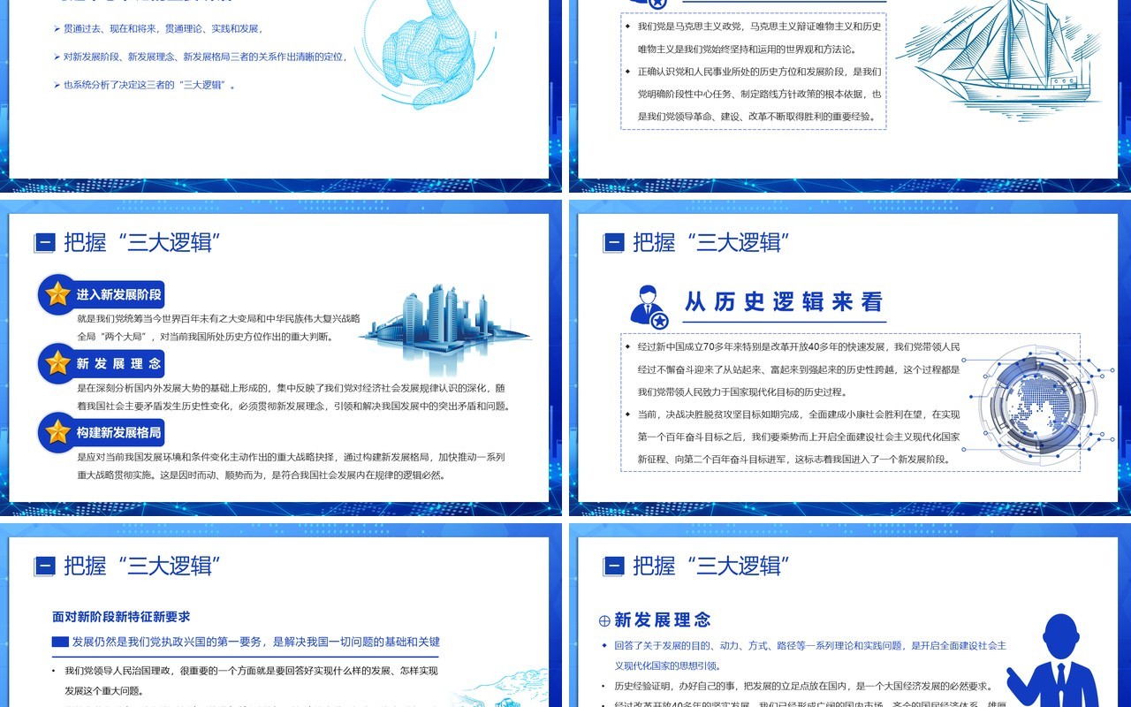This screenshot has height=707, width=1131.
Task: Click the 进入新发展阶段 pill label
Action: point(119,295)
